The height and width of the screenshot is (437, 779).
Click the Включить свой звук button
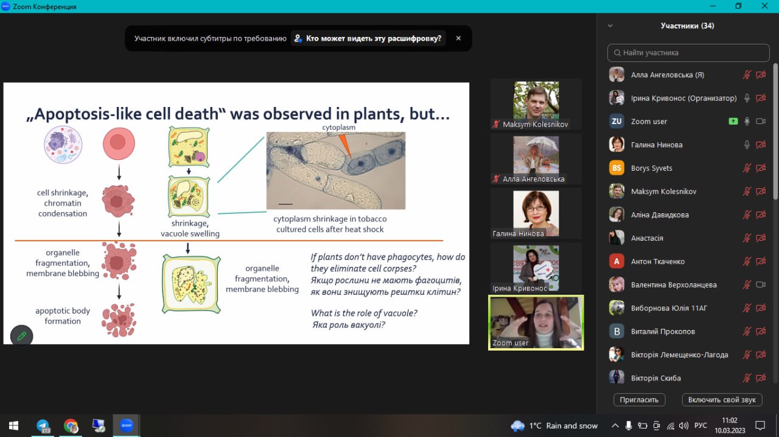pyautogui.click(x=722, y=400)
